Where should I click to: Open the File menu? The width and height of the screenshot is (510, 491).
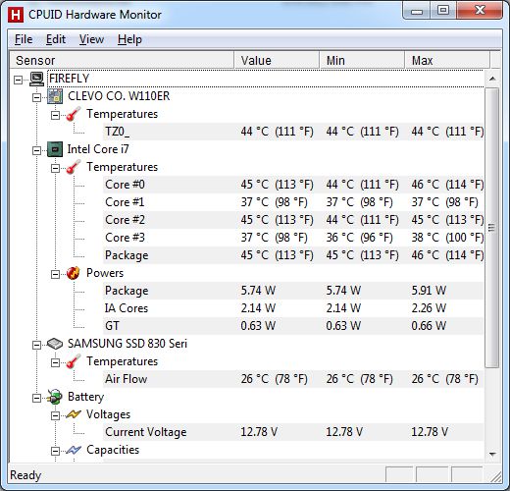pyautogui.click(x=24, y=39)
